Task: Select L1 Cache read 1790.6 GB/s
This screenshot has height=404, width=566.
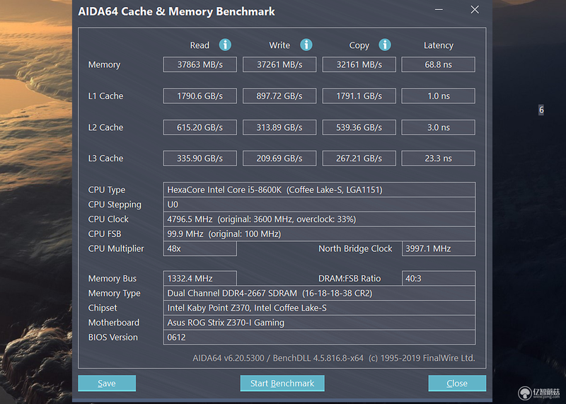Action: pos(200,96)
